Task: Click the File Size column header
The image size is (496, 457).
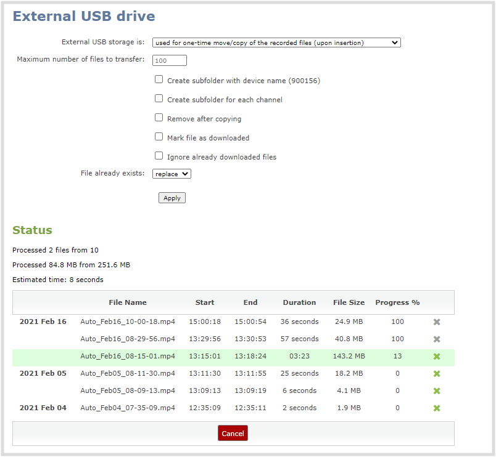Action: [x=349, y=302]
